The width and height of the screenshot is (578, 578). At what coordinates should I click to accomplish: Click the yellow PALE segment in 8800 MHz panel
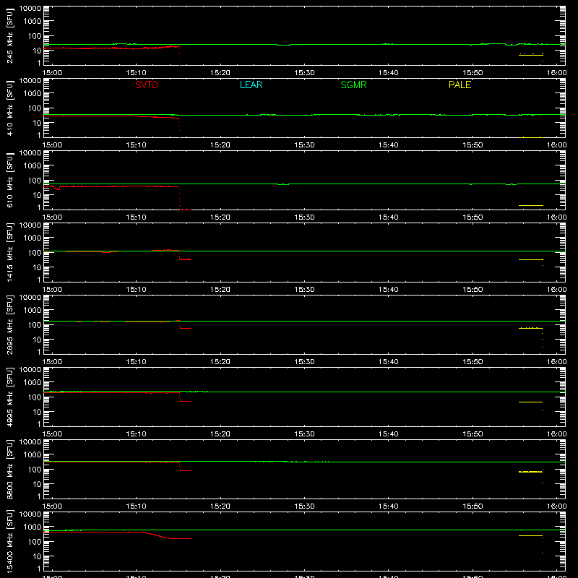click(531, 472)
